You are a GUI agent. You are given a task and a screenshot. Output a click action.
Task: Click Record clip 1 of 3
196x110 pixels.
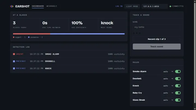(157, 39)
